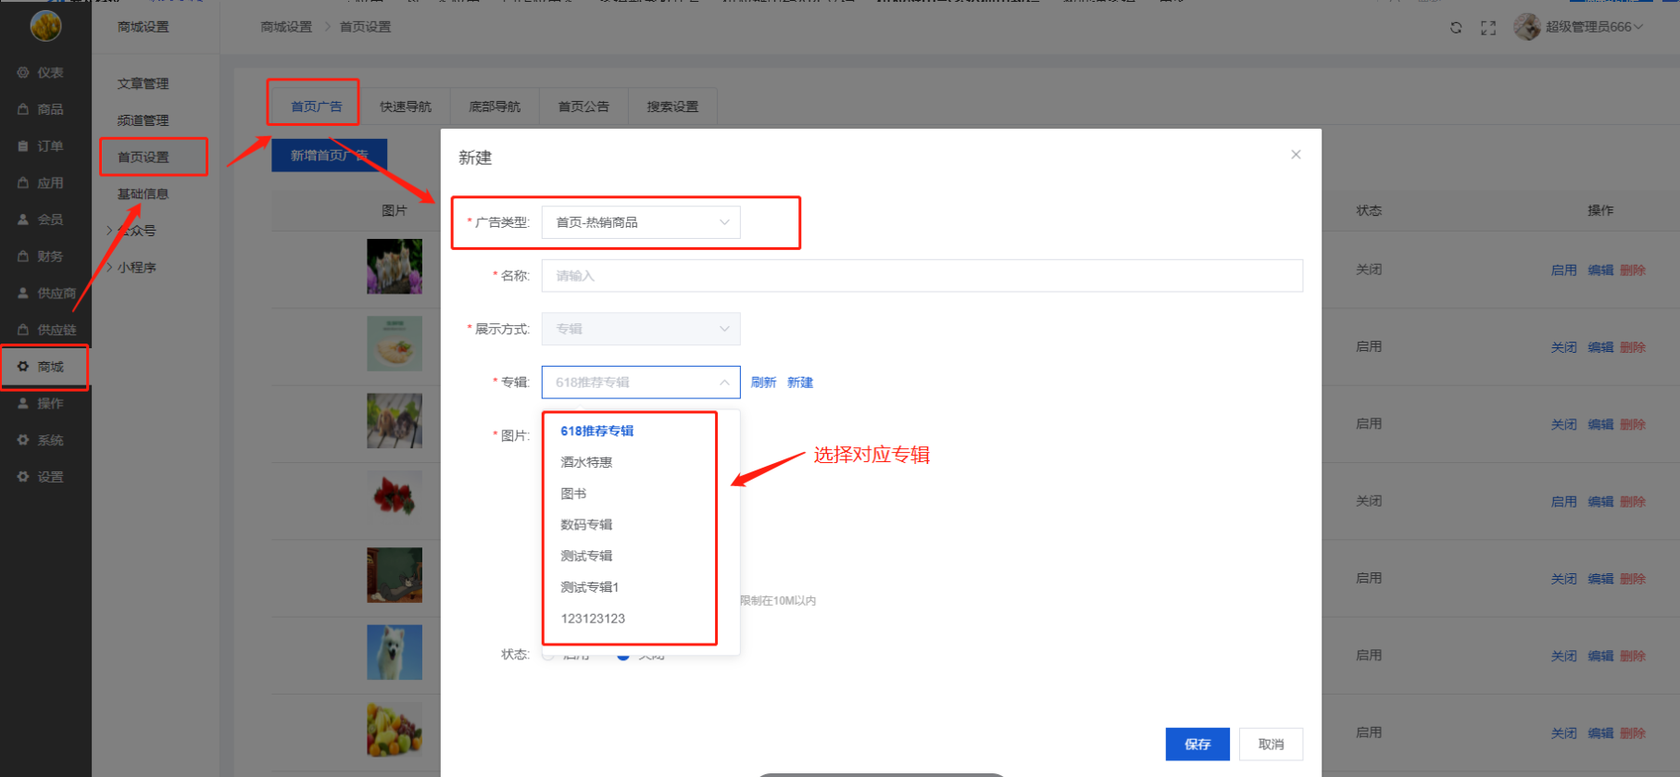Choose 酒水特惠 from the album list

tap(586, 462)
